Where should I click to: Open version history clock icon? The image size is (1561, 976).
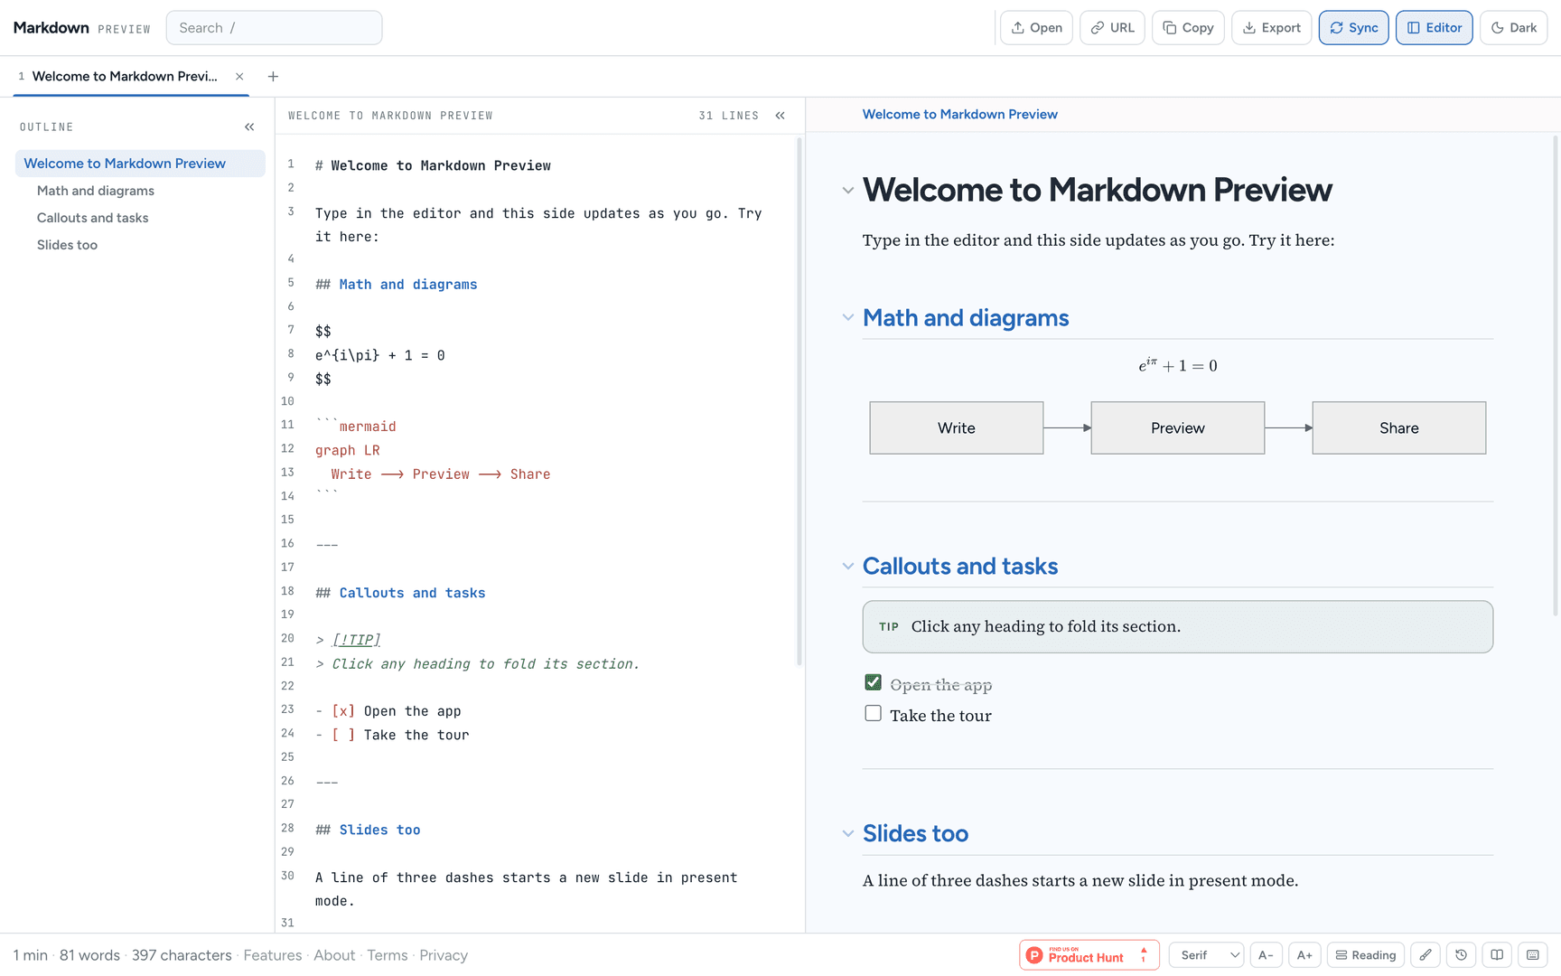point(1462,955)
